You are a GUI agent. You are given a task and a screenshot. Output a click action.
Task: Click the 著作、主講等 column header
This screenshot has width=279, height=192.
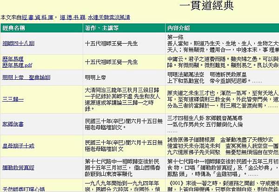124,28
